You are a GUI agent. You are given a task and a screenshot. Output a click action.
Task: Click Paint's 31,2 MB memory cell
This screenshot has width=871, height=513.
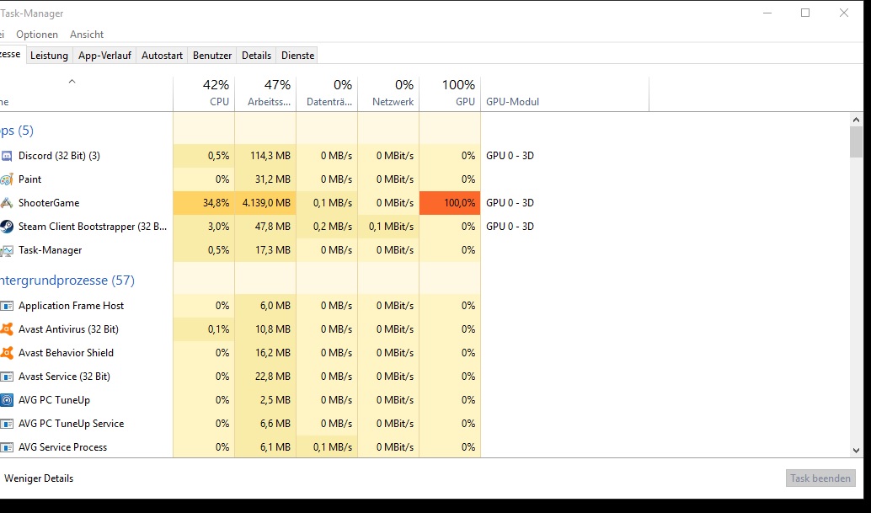click(265, 179)
